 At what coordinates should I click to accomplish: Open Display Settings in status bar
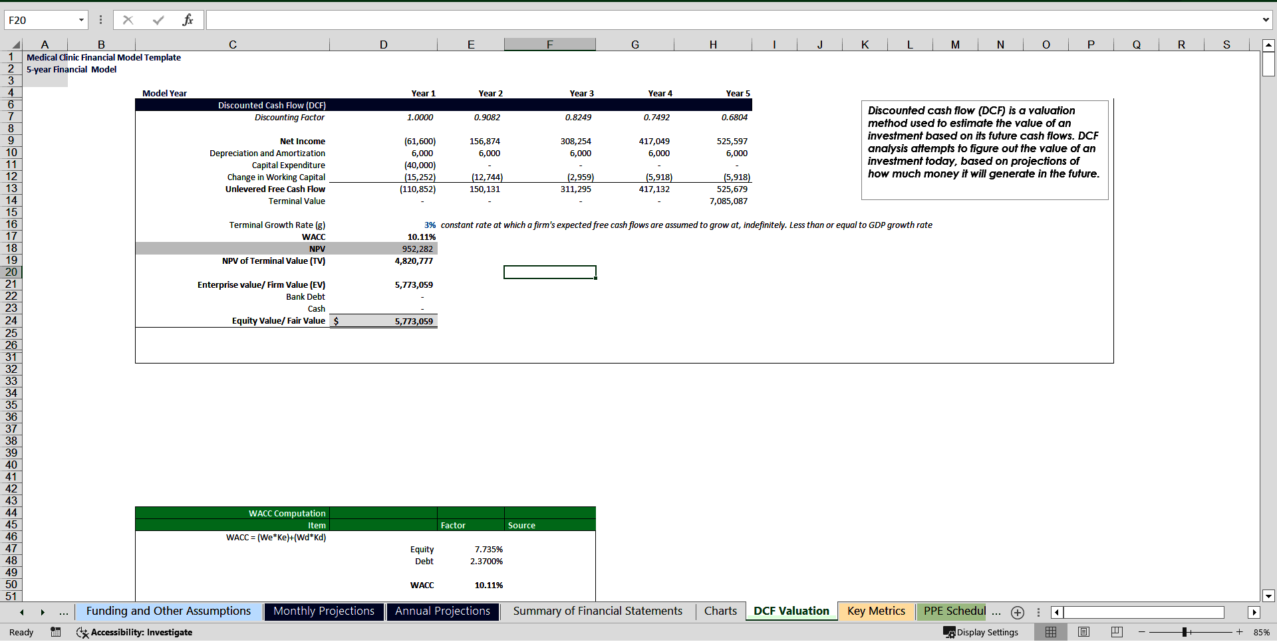click(x=981, y=632)
